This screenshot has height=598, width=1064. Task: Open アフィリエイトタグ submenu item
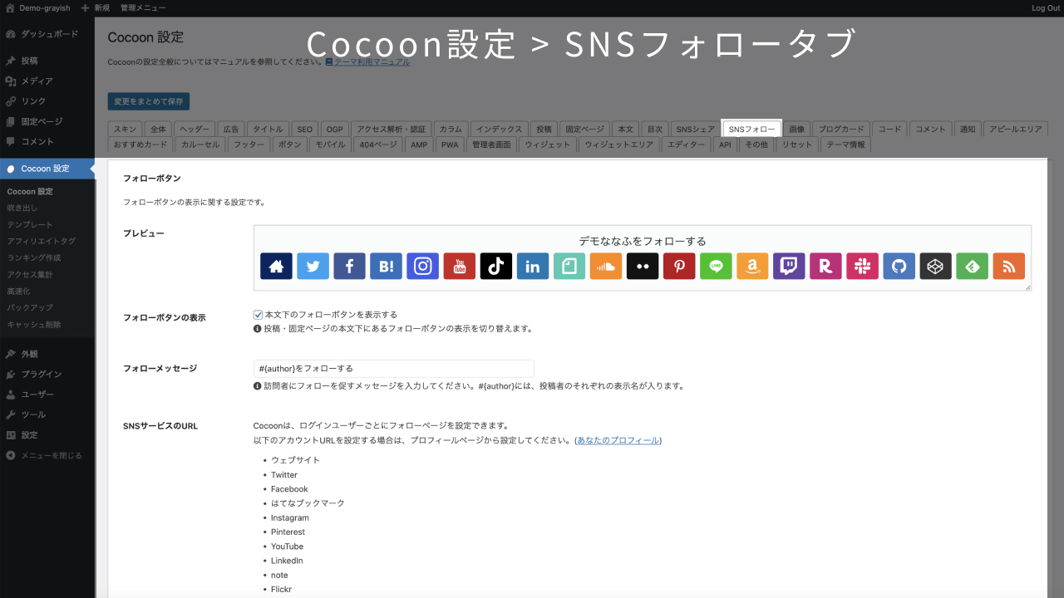pos(41,241)
